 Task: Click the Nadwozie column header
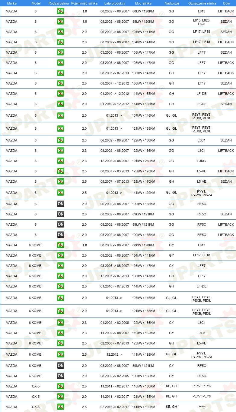point(171,3)
